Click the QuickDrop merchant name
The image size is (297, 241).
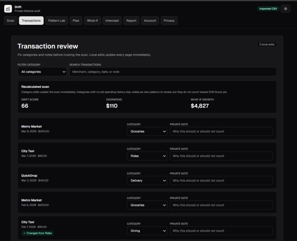[x=29, y=175]
